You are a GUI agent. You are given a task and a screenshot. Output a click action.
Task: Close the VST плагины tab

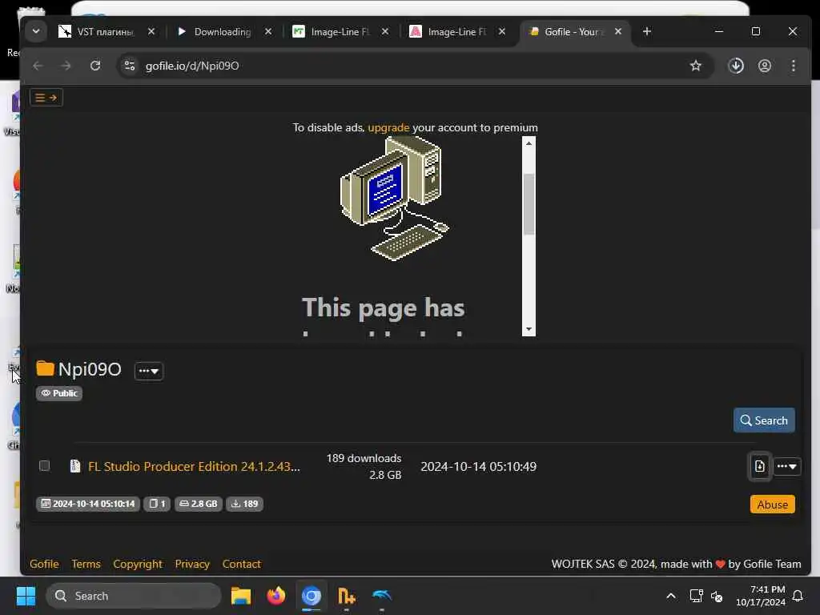[x=151, y=32]
